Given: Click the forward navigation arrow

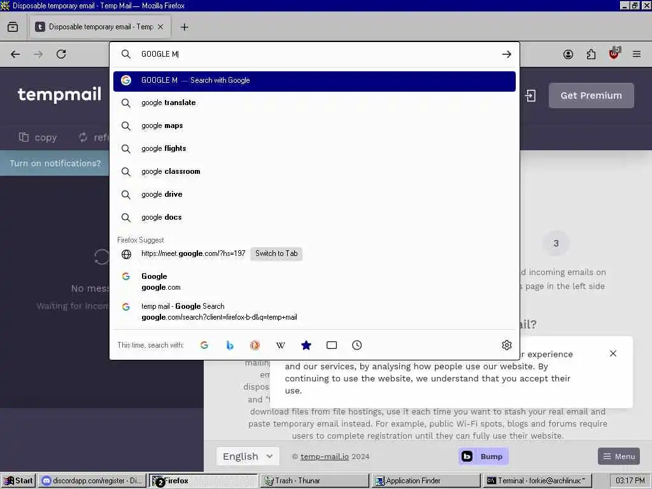Looking at the screenshot, I should point(38,54).
